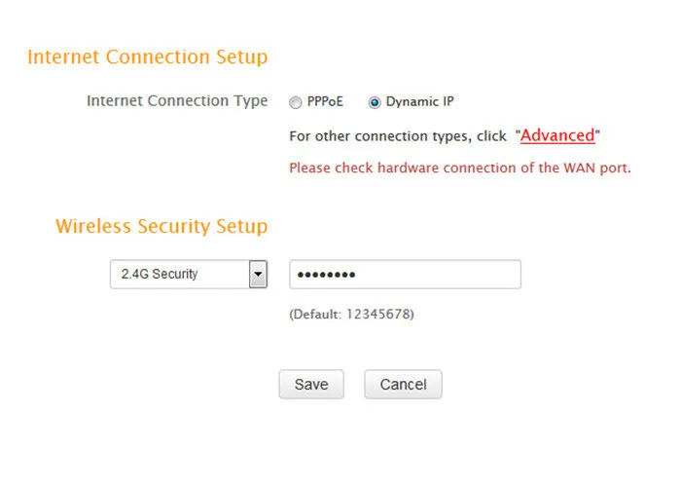The image size is (681, 487).
Task: Select the PPPoE radio button
Action: point(296,102)
